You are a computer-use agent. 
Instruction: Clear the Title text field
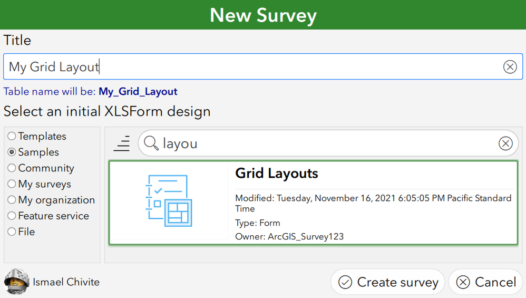(x=510, y=67)
